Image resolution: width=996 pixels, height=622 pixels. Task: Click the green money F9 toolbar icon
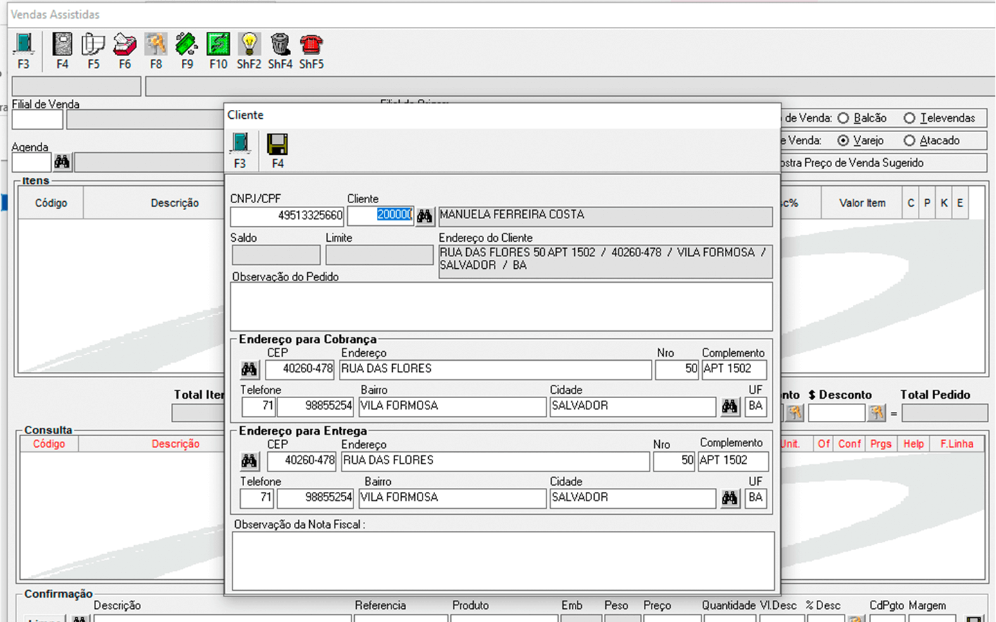point(187,46)
